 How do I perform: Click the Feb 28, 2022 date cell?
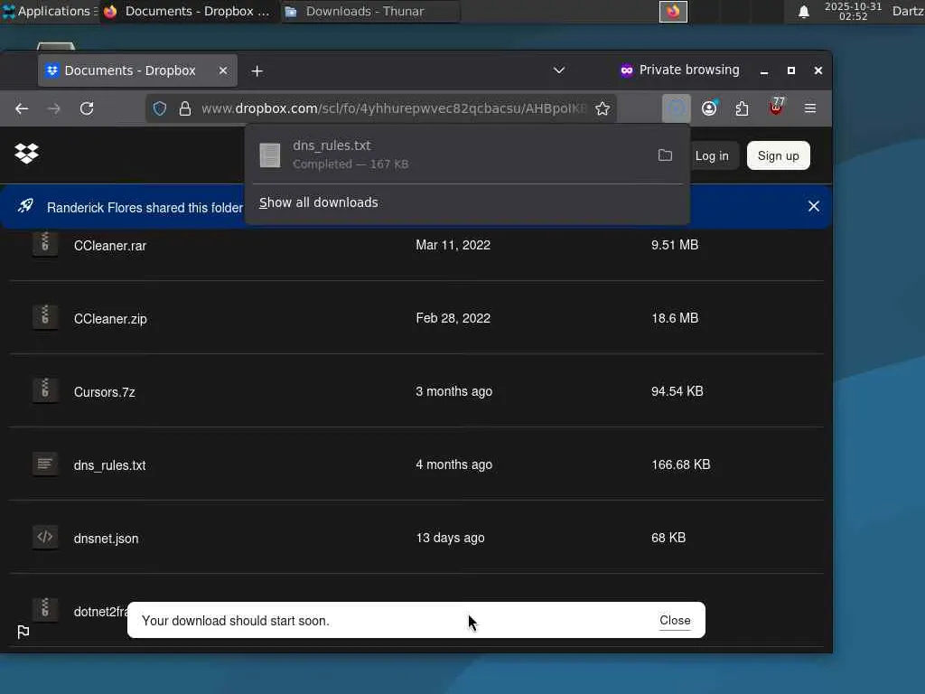tap(453, 318)
